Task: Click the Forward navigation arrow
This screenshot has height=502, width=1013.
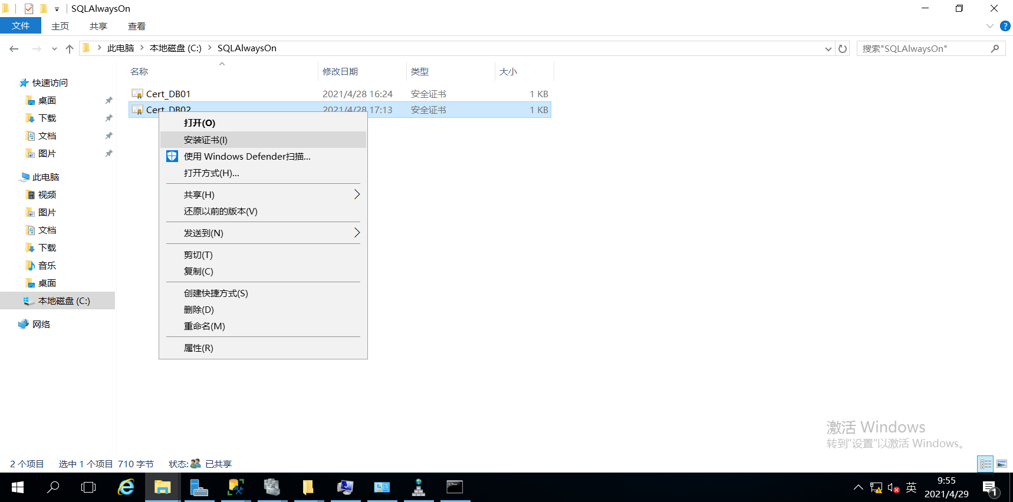Action: pyautogui.click(x=37, y=49)
